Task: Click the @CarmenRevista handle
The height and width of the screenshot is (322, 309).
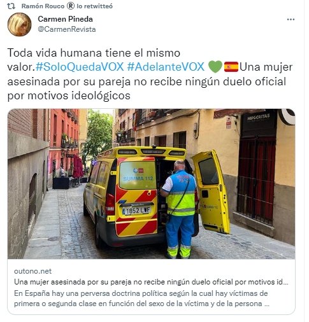Action: (67, 29)
